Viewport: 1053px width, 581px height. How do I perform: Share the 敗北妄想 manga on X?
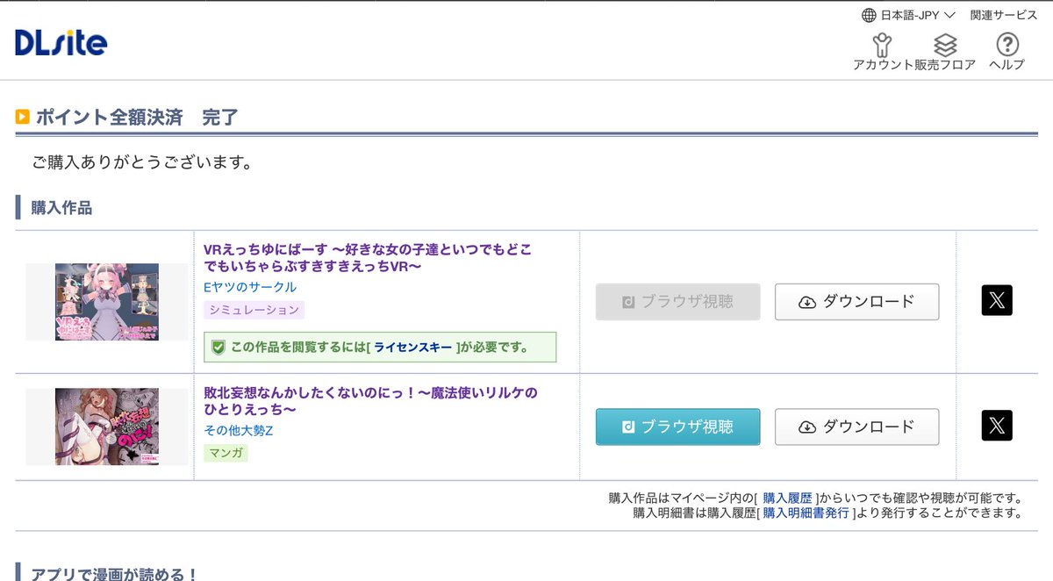pos(997,425)
